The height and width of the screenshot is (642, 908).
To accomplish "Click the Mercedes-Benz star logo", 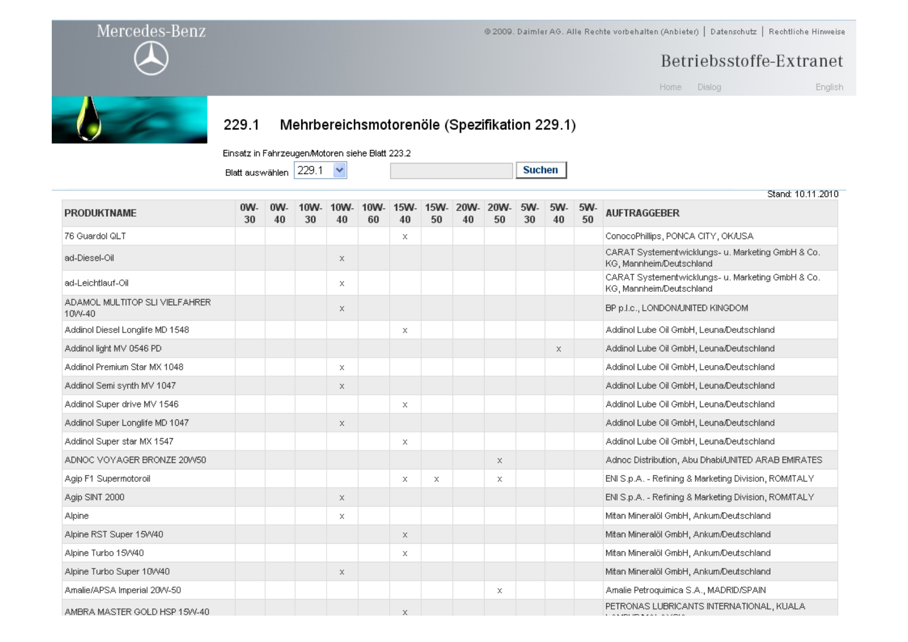I will coord(151,58).
